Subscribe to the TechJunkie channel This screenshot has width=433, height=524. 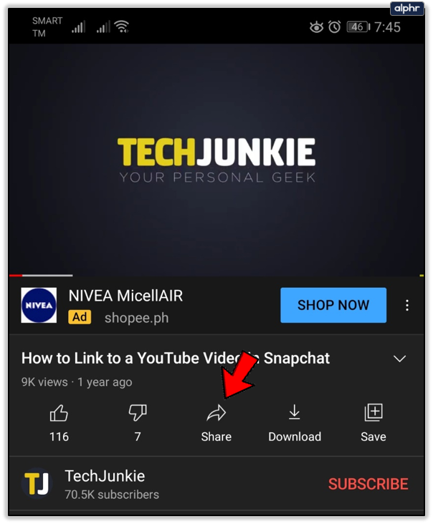368,484
